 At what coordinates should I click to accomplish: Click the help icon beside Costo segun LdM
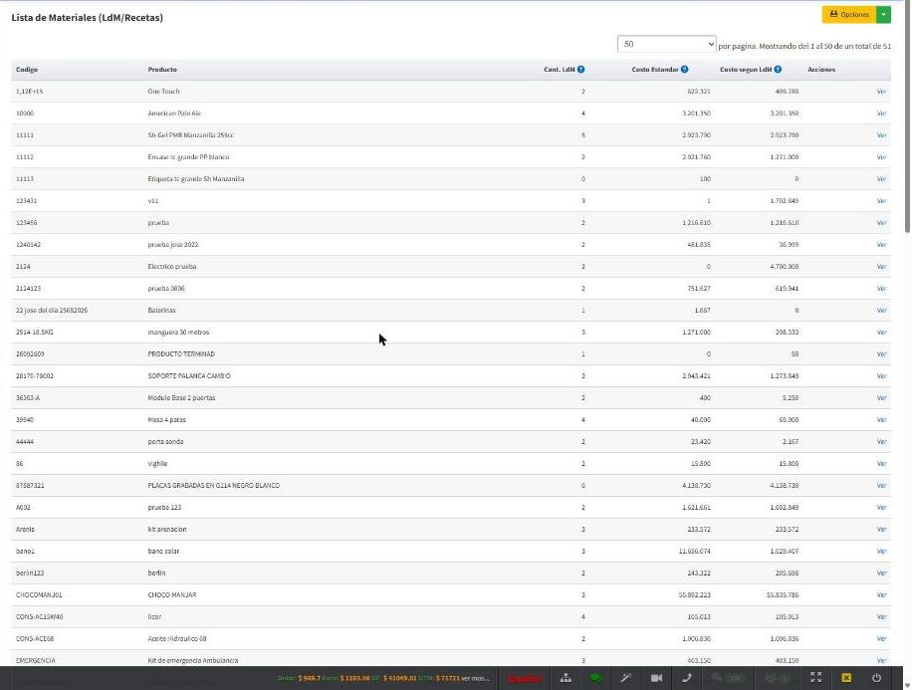pos(778,70)
